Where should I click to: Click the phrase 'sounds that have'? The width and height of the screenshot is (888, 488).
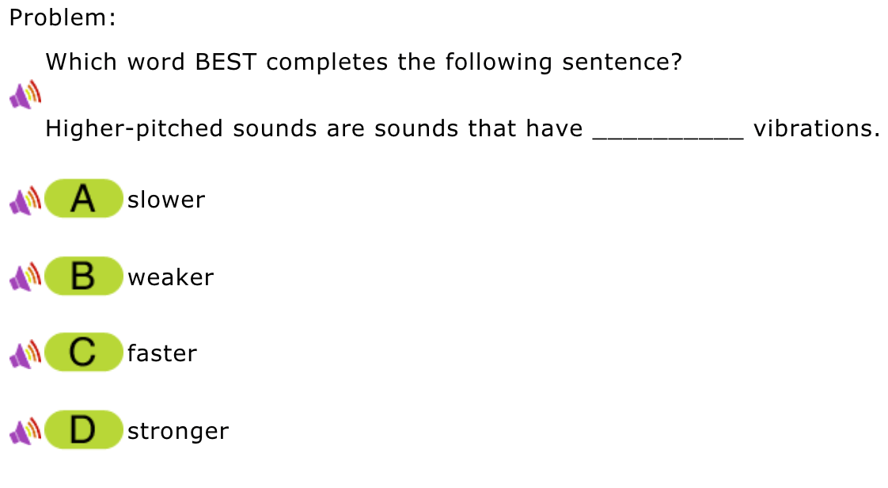point(479,128)
